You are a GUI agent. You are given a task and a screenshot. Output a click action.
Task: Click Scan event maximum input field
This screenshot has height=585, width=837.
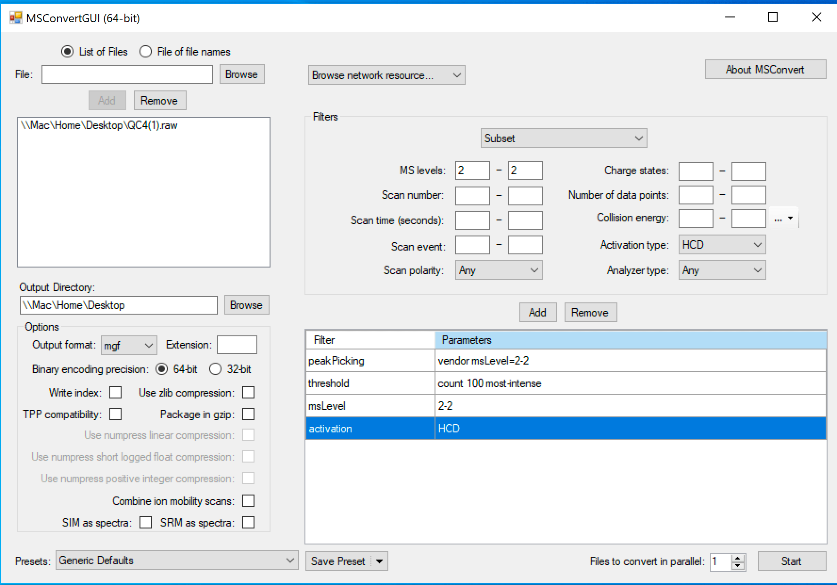click(525, 245)
